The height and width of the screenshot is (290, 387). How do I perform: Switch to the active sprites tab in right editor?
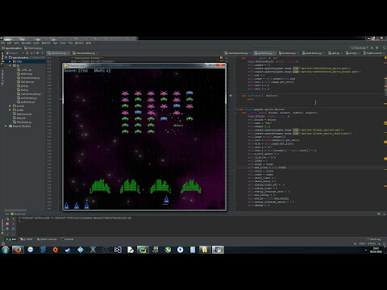(265, 53)
